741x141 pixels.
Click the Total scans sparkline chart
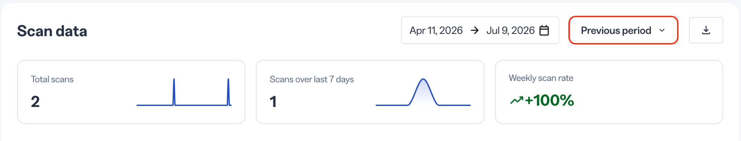coord(184,92)
